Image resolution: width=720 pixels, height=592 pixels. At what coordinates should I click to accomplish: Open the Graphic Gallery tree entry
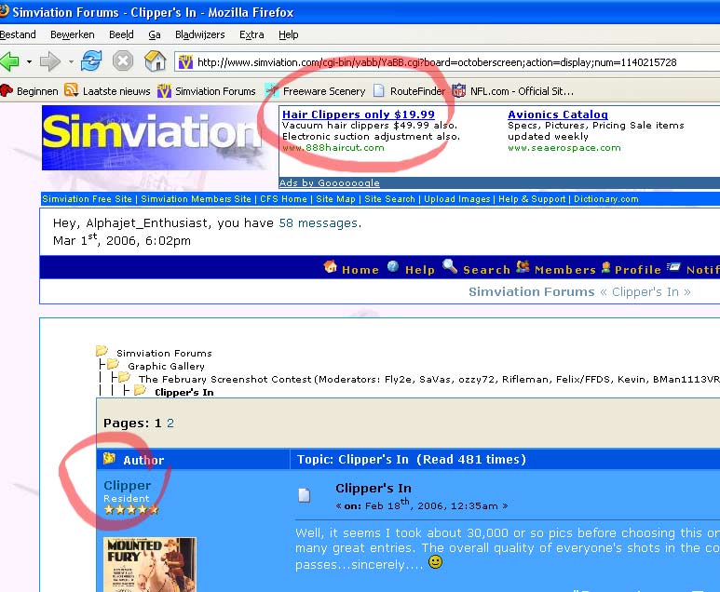click(x=165, y=366)
